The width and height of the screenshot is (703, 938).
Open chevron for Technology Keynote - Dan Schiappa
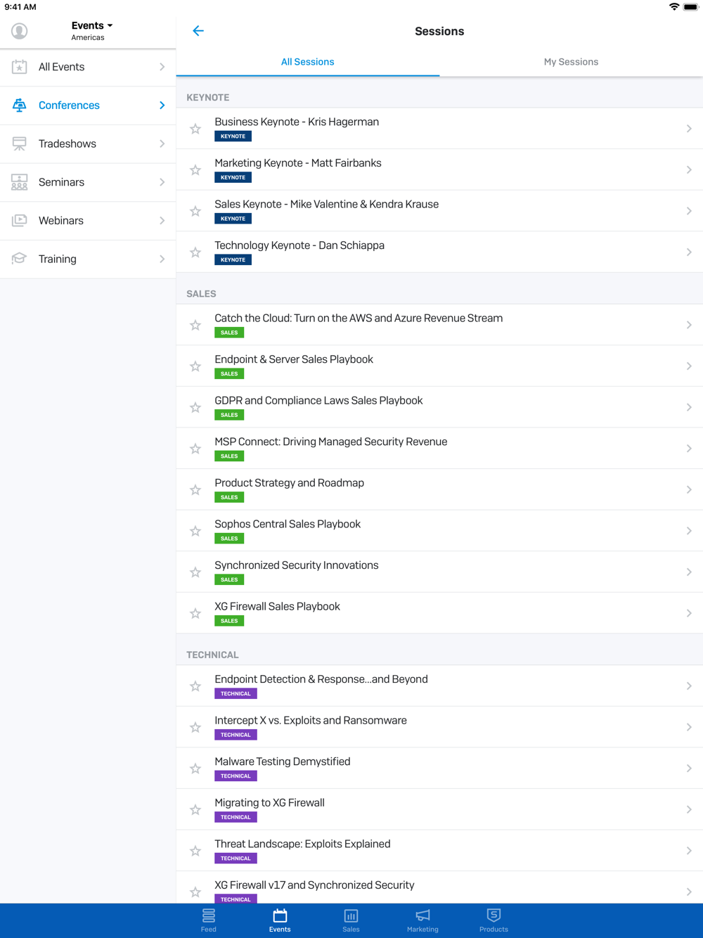point(689,252)
